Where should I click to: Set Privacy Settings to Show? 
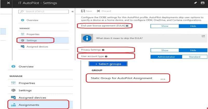click(165, 50)
